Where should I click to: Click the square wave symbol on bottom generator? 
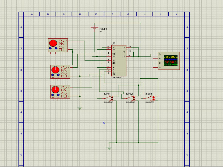pos(64,96)
